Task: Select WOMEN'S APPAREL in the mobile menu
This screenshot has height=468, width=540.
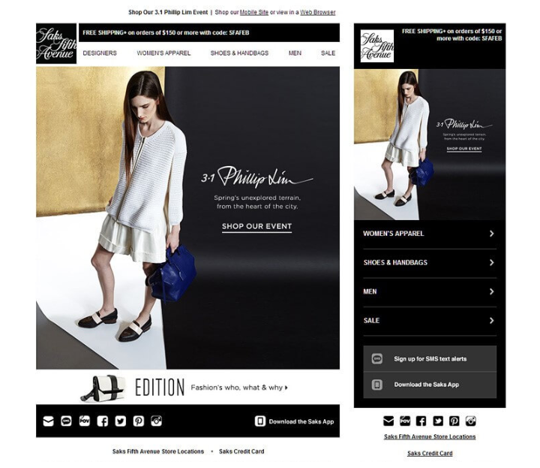Action: (393, 234)
